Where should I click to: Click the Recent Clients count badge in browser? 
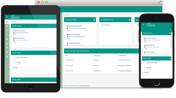pos(94,20)
